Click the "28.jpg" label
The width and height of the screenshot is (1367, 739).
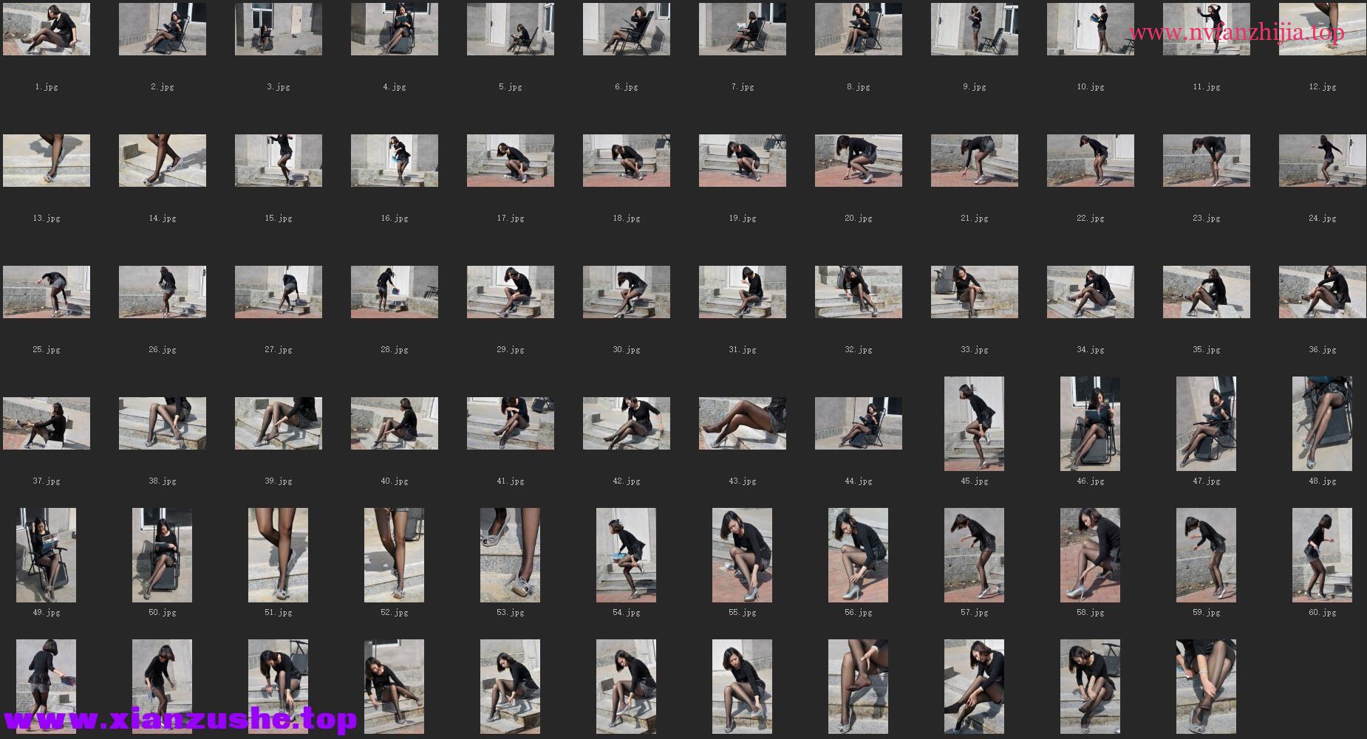pos(395,350)
